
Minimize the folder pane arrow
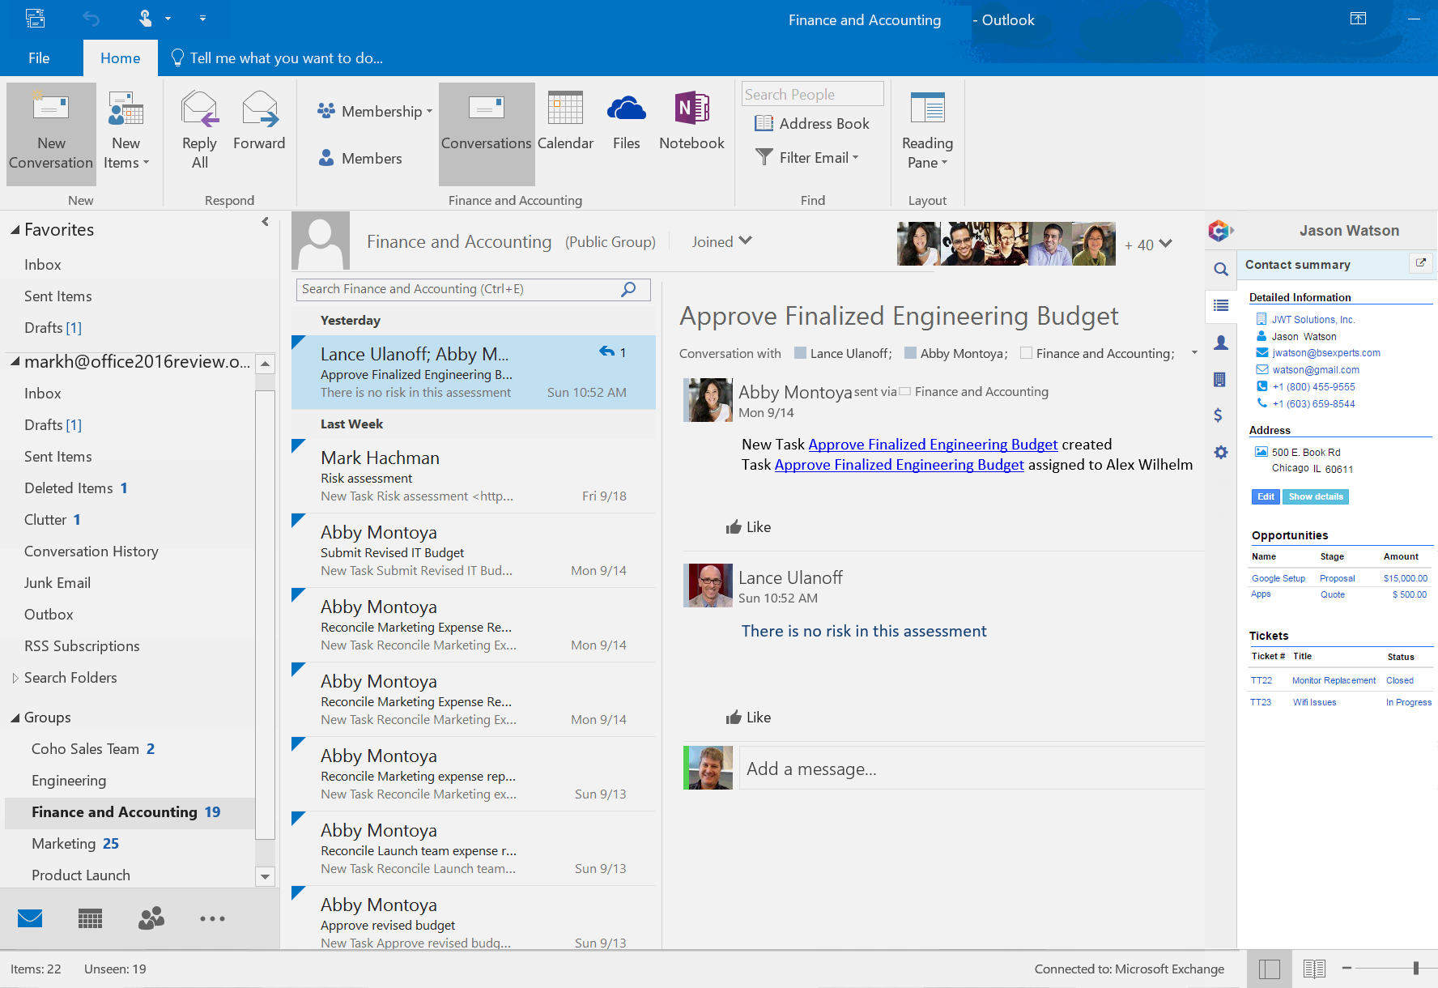[265, 222]
